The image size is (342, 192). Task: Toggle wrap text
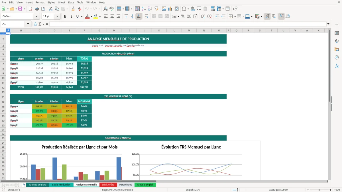coord(146,16)
